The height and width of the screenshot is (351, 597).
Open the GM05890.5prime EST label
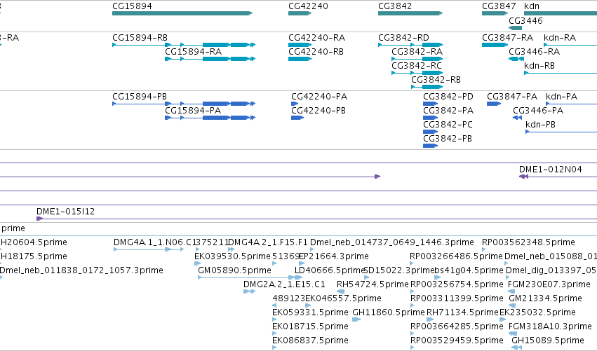(234, 270)
